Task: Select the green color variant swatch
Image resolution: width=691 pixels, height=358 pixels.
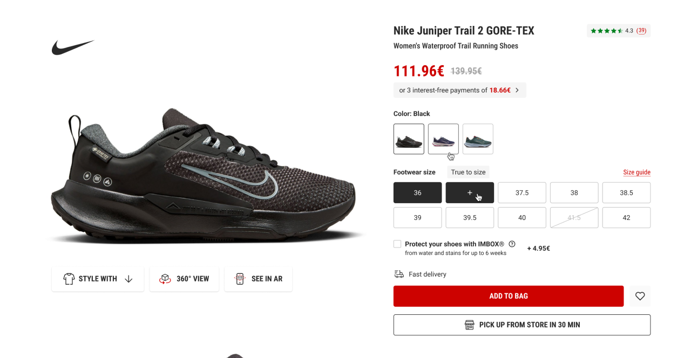Action: click(478, 139)
